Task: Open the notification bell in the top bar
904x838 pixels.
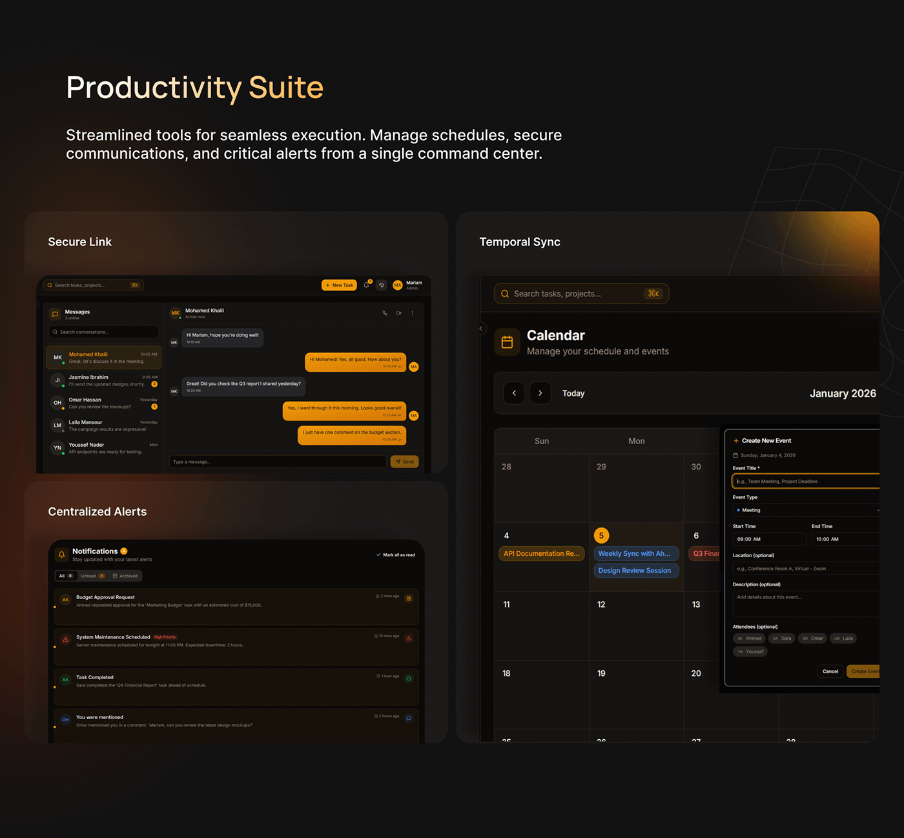Action: coord(367,285)
